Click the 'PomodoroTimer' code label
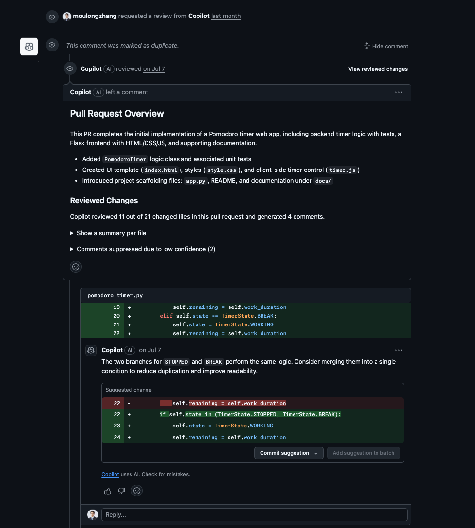The height and width of the screenshot is (528, 475). tap(125, 159)
